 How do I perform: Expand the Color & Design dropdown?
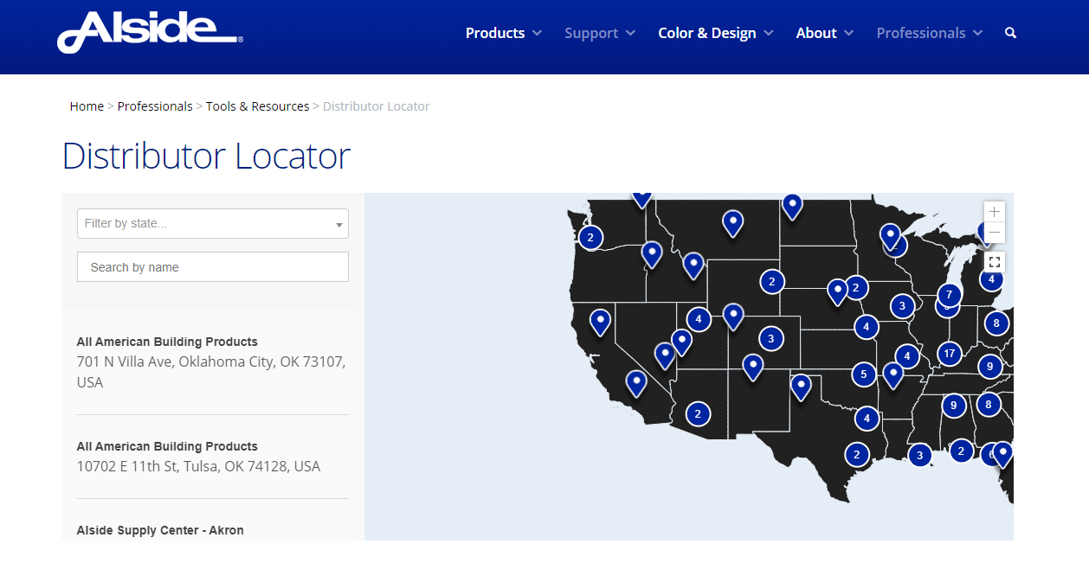pyautogui.click(x=715, y=32)
